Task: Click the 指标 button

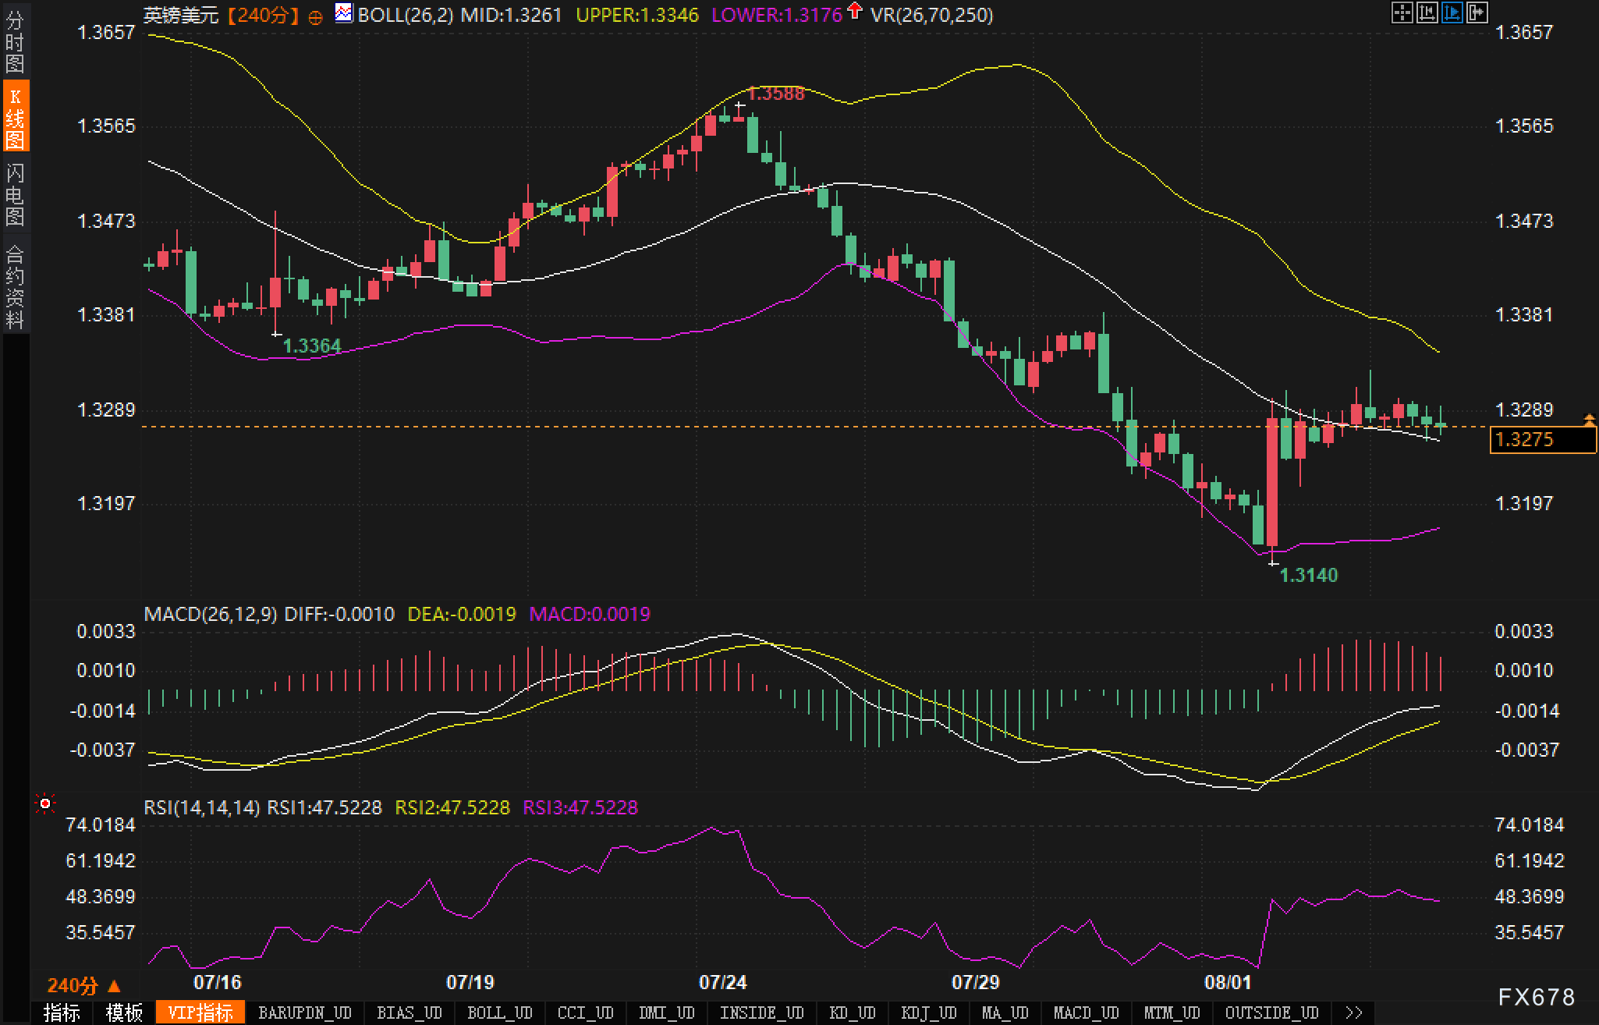Action: (x=62, y=1013)
